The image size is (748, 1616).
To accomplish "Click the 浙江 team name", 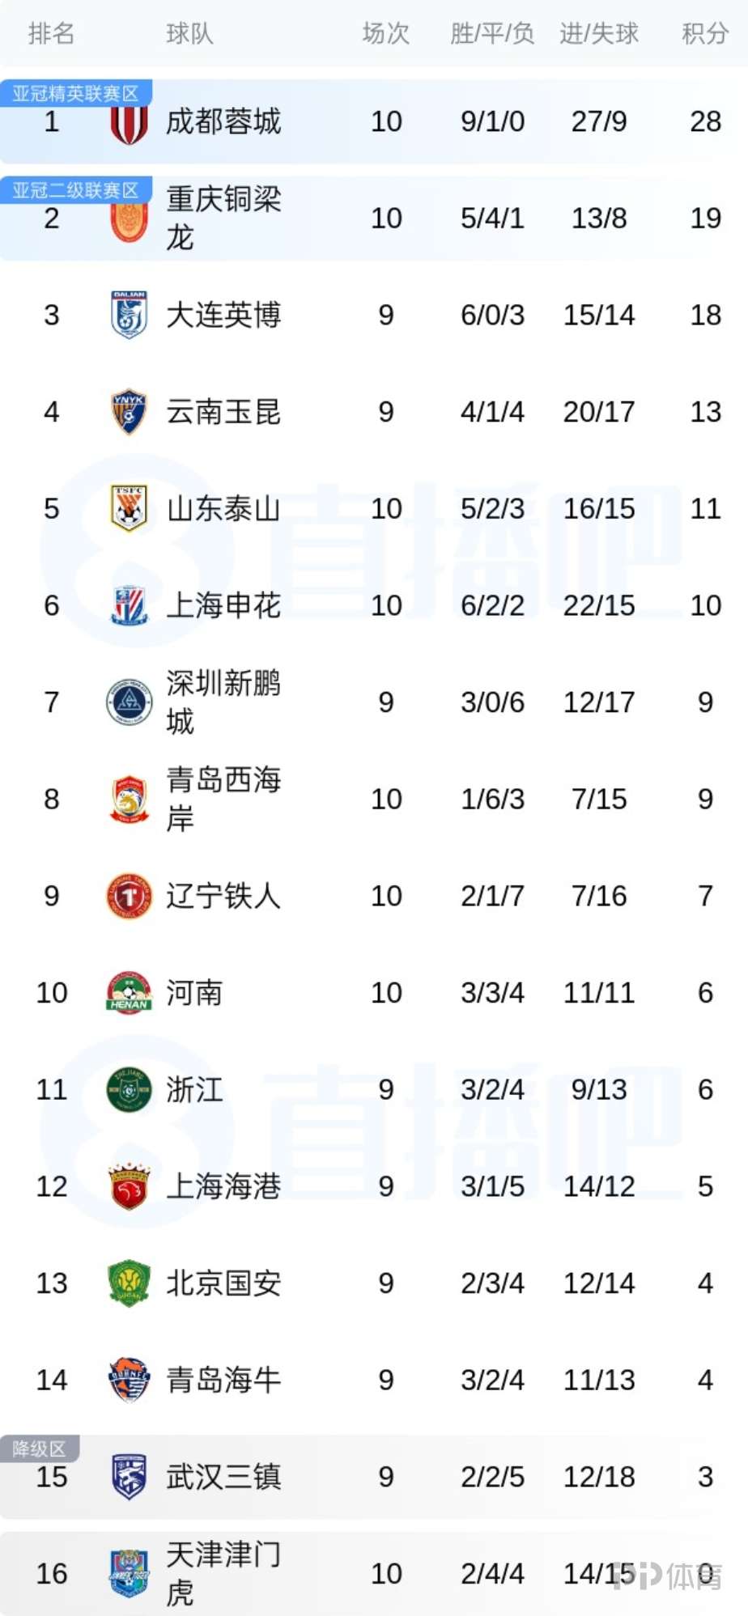I will (194, 1089).
